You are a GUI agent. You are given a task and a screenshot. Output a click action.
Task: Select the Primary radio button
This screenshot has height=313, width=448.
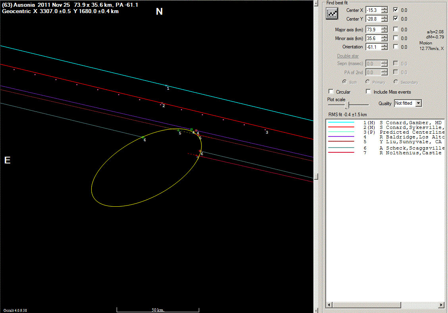(x=368, y=82)
